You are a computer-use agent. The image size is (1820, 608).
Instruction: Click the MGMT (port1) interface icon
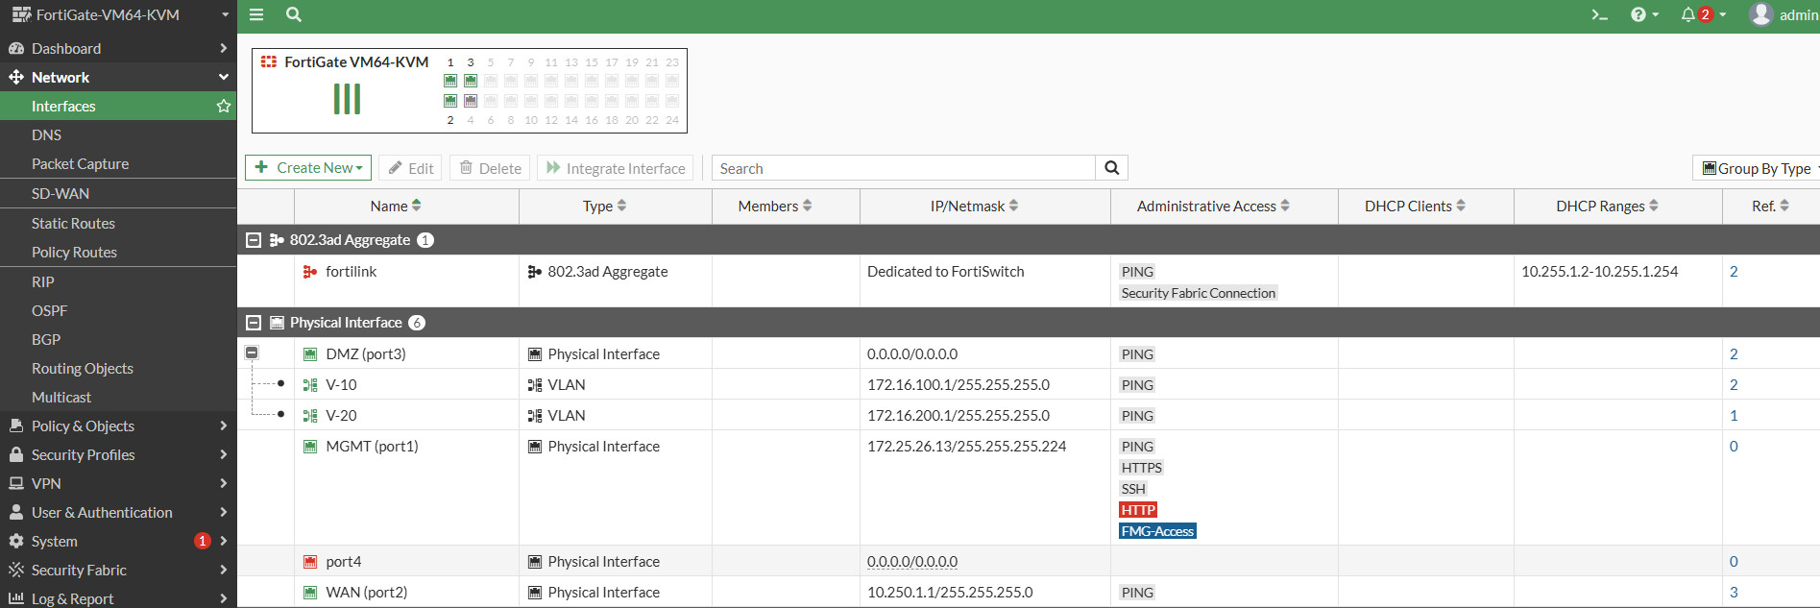tap(310, 447)
